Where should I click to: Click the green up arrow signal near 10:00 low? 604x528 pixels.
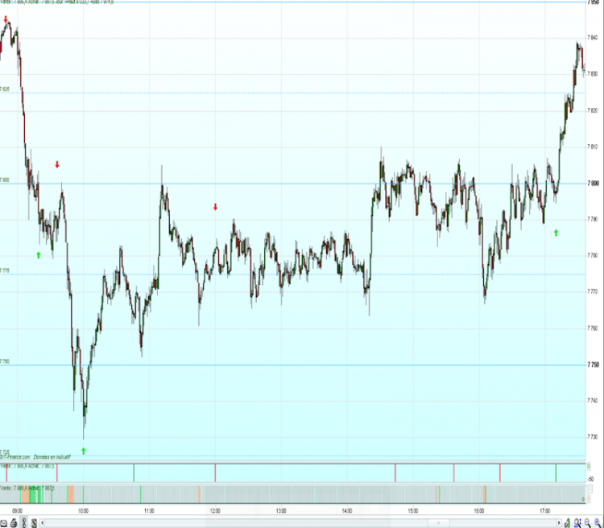coord(84,451)
